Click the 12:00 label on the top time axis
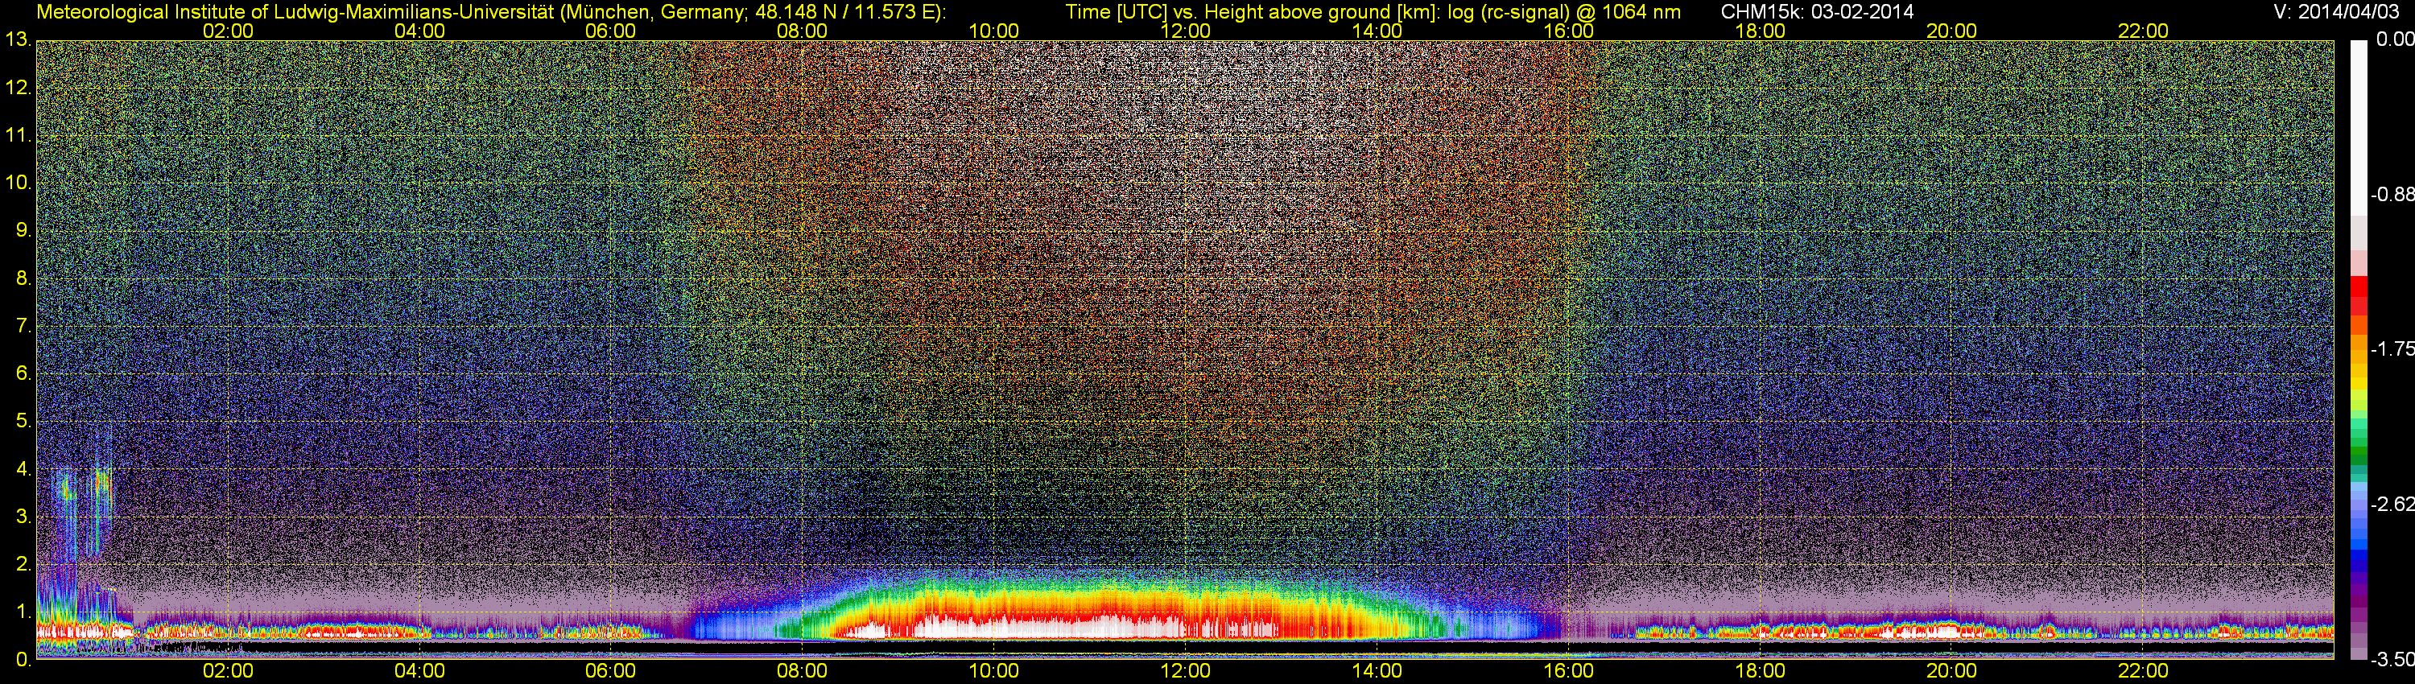 click(1185, 31)
